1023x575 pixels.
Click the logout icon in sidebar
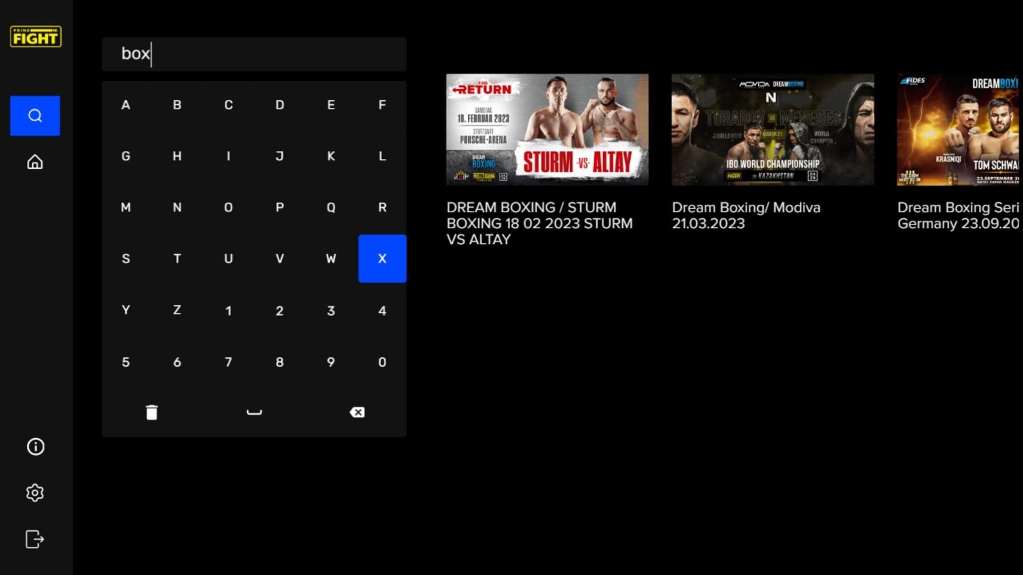point(35,539)
